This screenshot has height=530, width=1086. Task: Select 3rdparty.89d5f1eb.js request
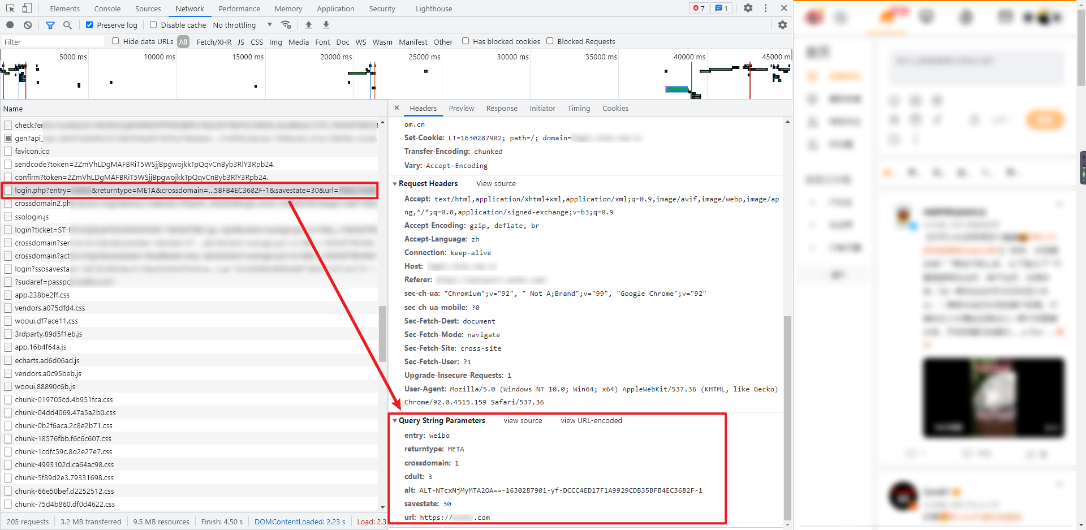pyautogui.click(x=189, y=334)
